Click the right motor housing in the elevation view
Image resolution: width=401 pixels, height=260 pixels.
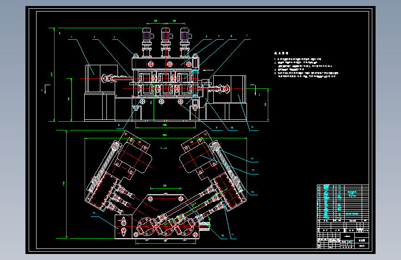(x=229, y=89)
